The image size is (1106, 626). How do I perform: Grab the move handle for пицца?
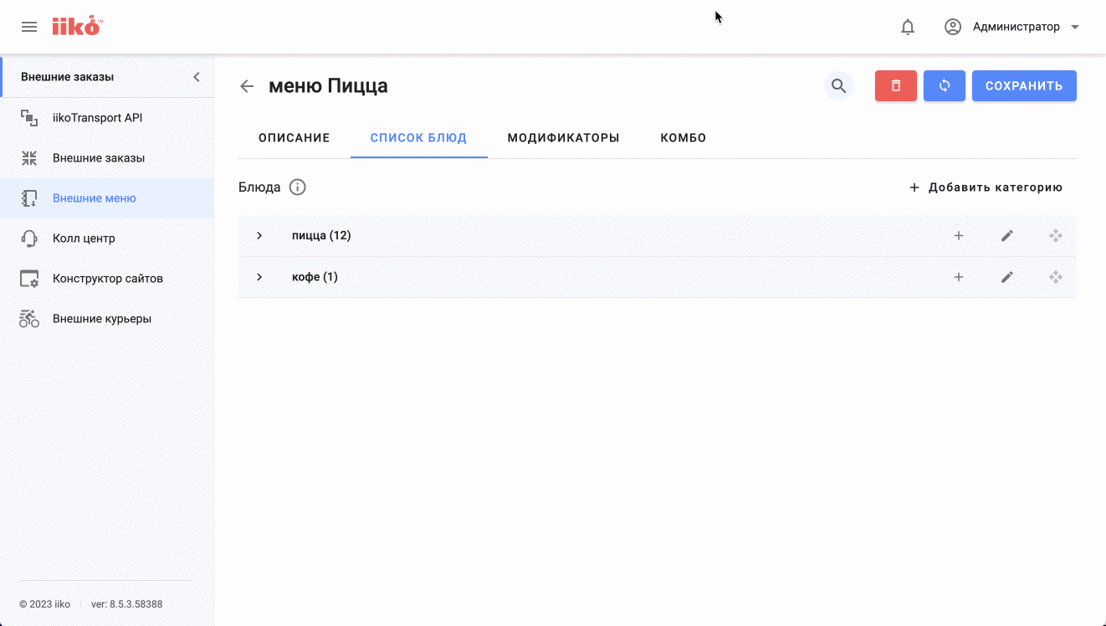[1056, 236]
